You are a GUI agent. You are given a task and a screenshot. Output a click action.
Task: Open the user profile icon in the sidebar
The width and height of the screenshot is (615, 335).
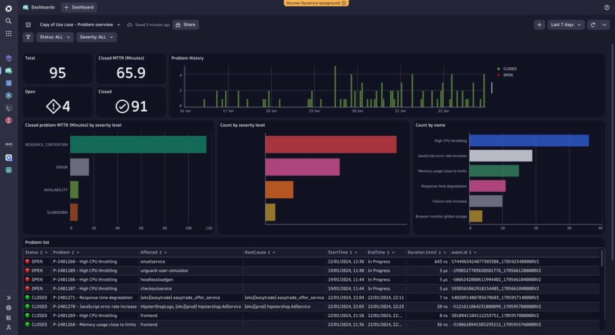[8, 327]
